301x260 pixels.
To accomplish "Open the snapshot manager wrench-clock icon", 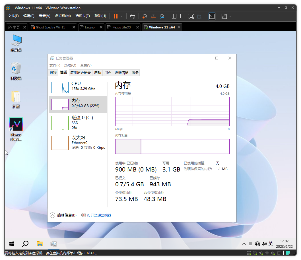I will click(x=162, y=16).
